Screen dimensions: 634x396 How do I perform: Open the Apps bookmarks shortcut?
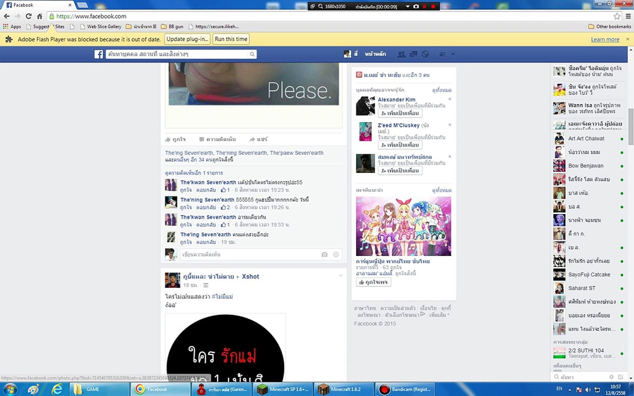[x=12, y=26]
